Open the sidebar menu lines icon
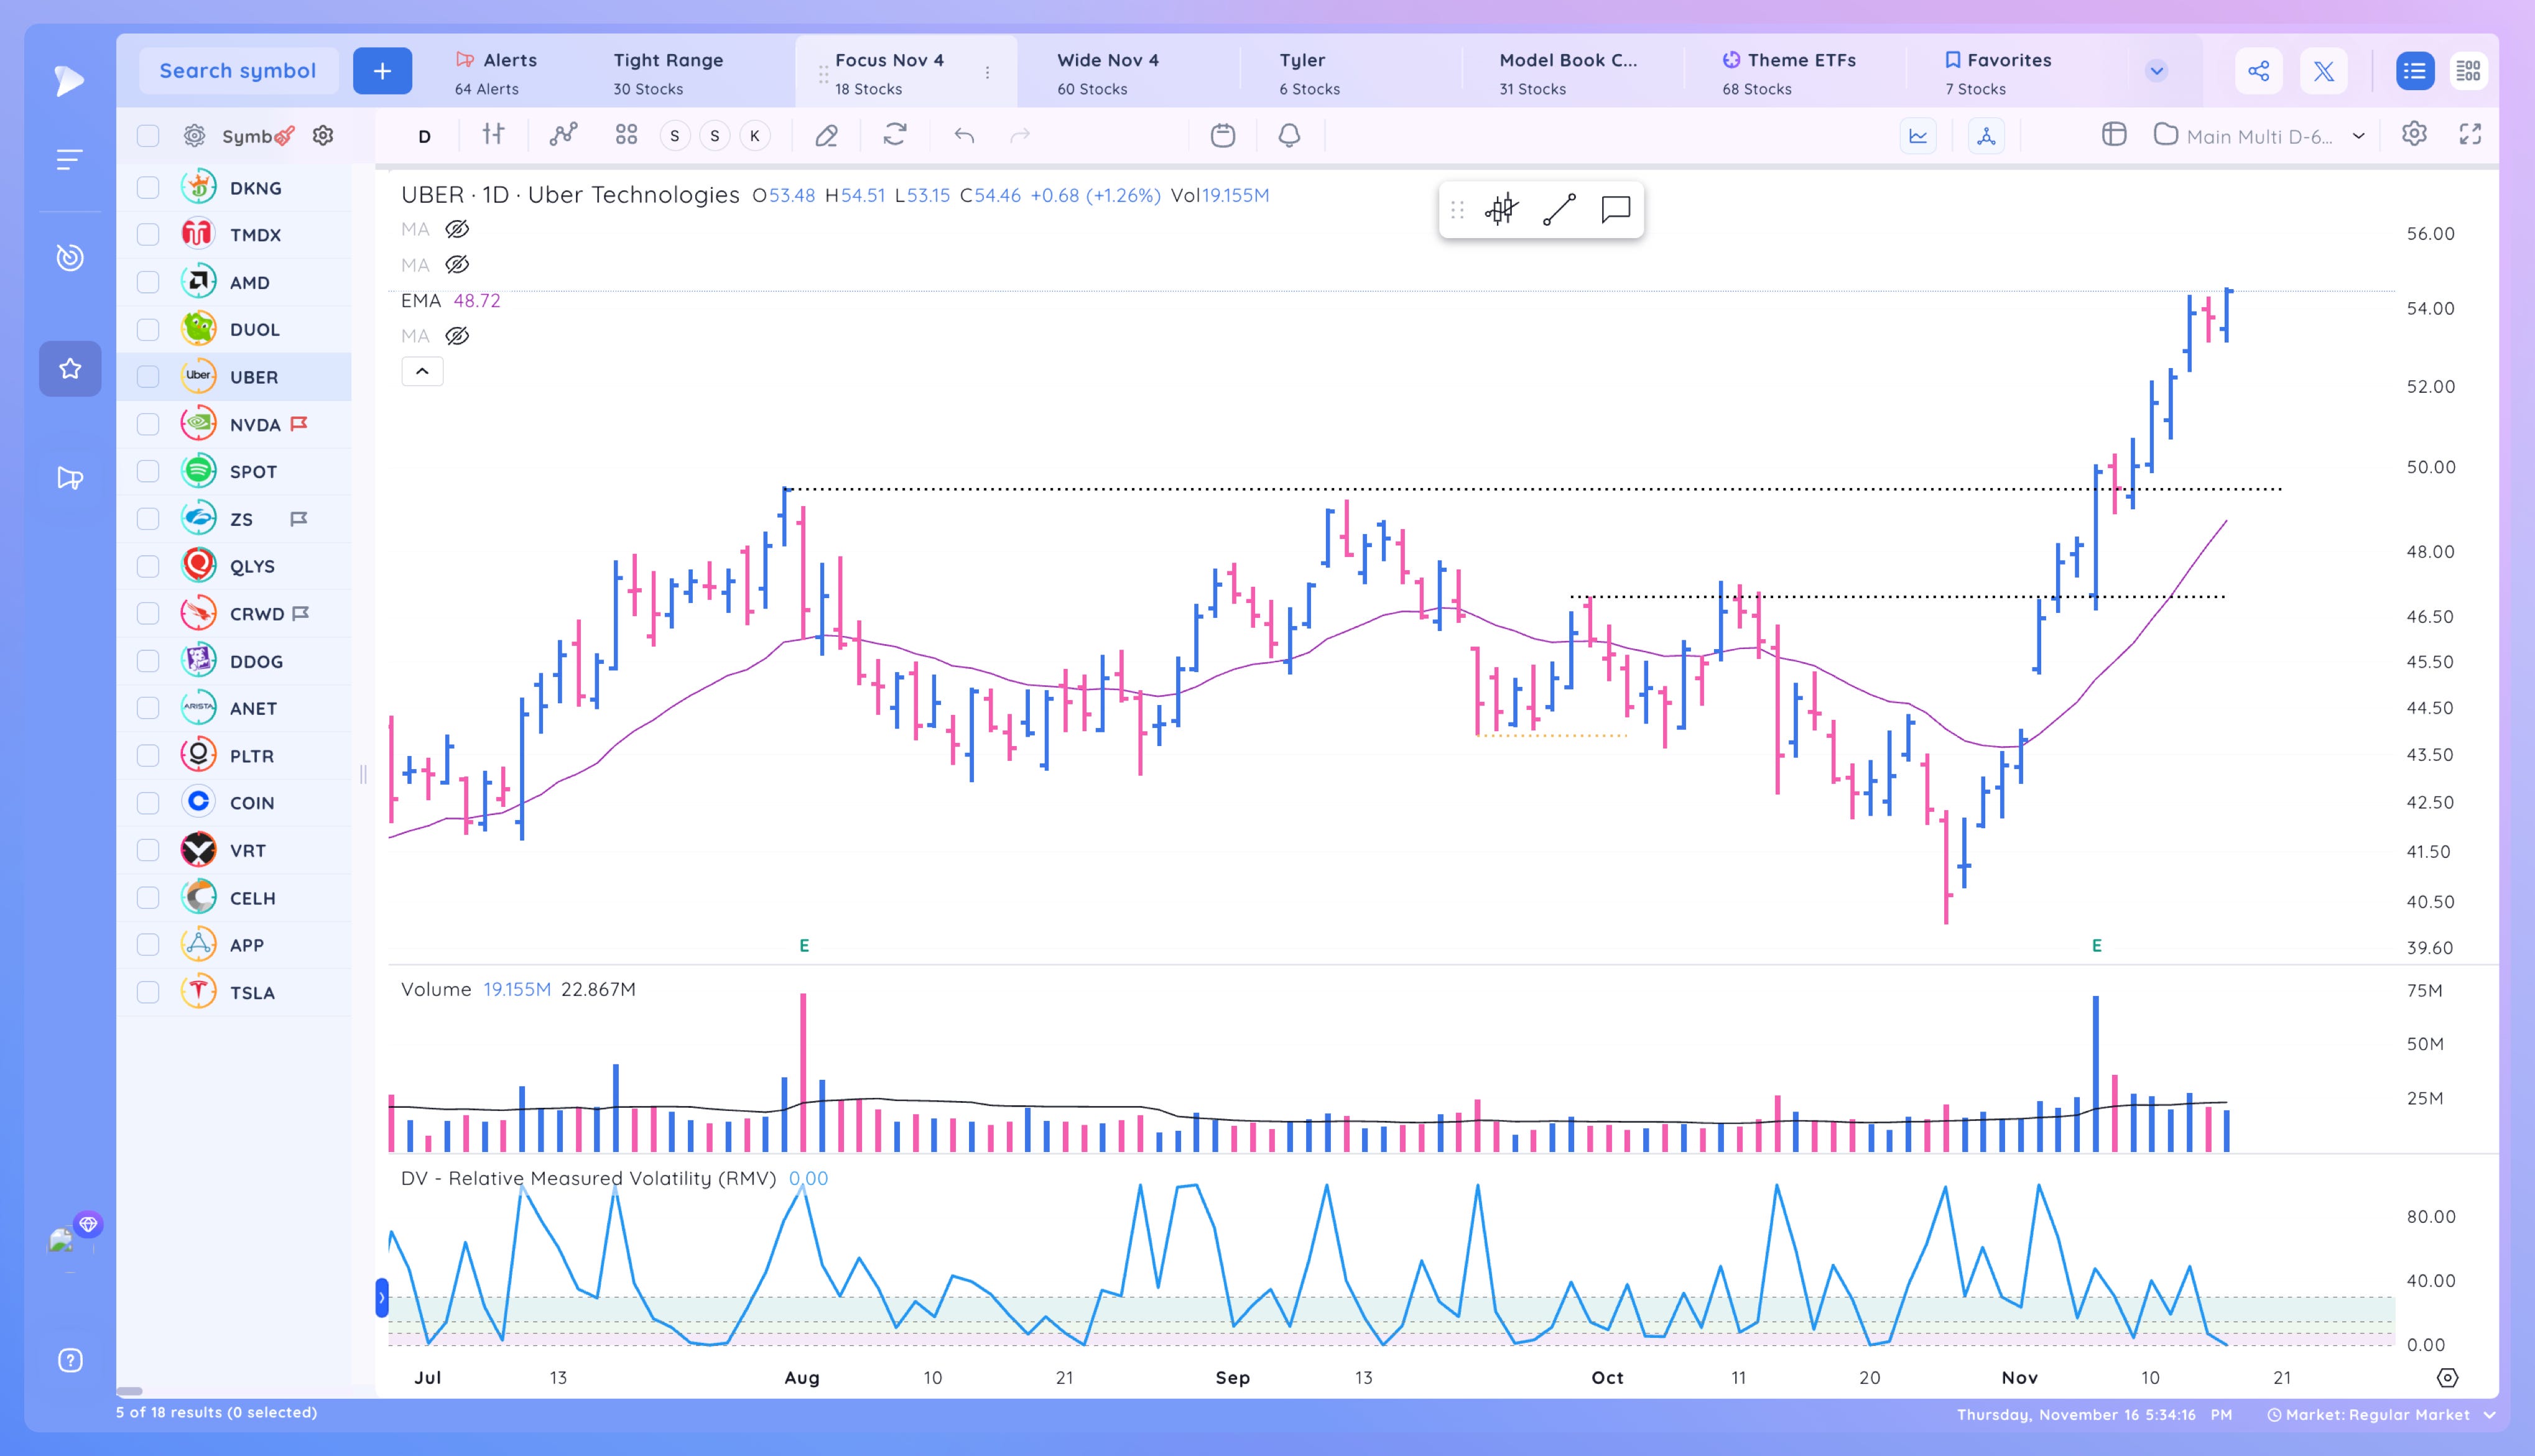This screenshot has height=1456, width=2535. 69,159
